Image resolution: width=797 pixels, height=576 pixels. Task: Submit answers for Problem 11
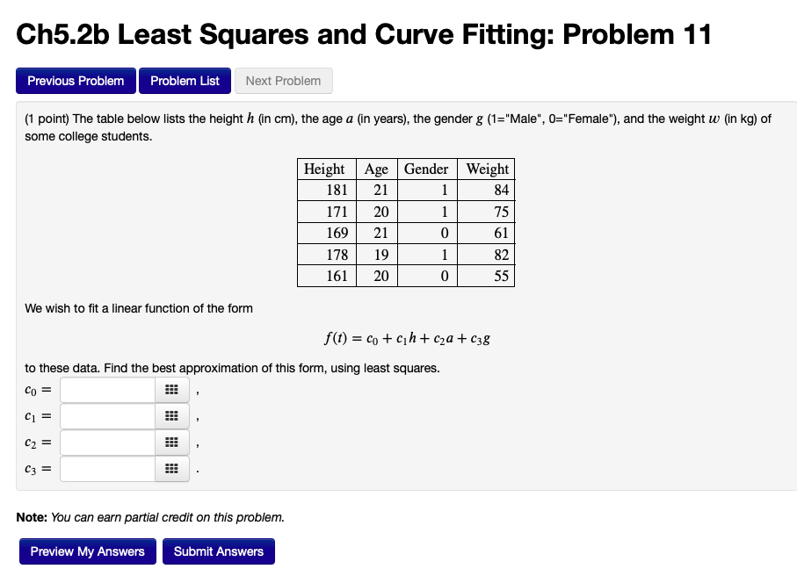pos(218,551)
